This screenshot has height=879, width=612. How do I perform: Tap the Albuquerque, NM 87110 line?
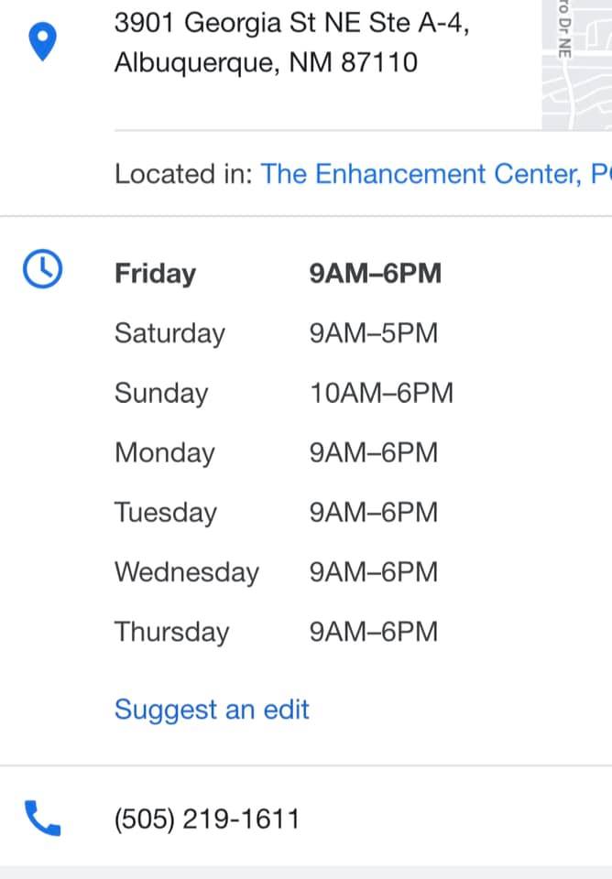266,63
